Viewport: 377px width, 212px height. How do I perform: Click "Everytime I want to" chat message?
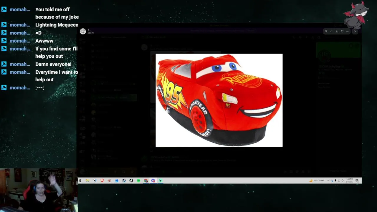57,72
